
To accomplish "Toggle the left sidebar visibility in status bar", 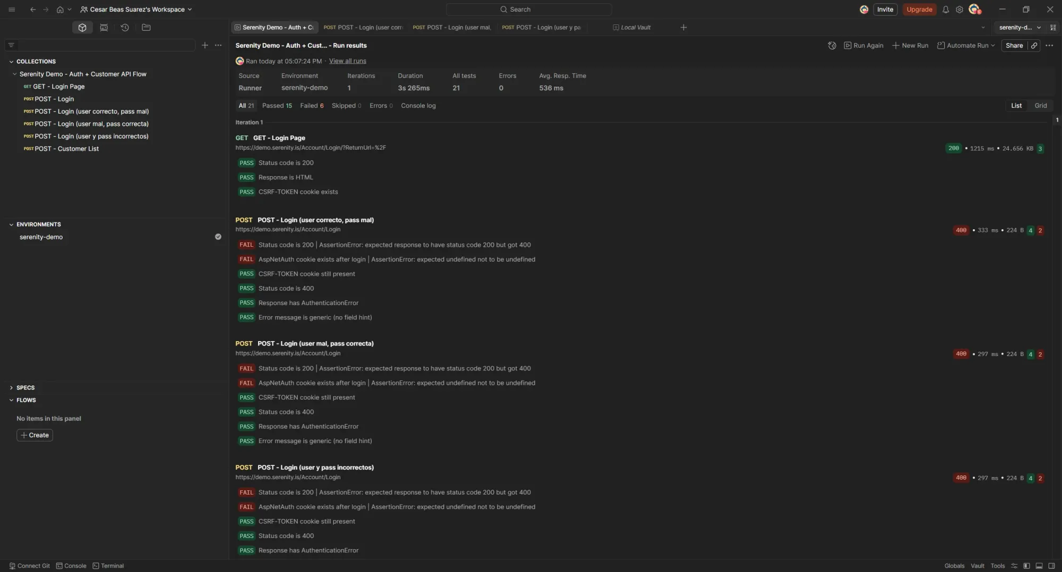I will click(1026, 566).
